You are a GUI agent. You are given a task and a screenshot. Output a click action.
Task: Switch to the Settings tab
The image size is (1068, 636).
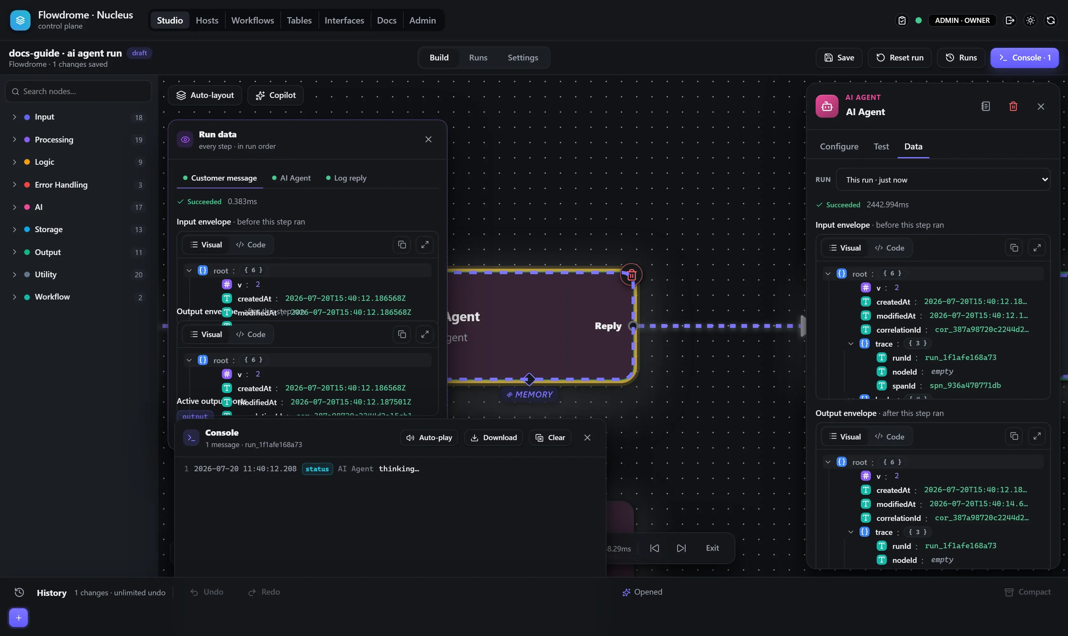click(523, 58)
